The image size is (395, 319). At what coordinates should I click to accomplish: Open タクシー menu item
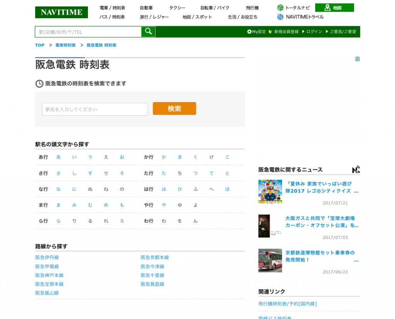pos(177,8)
